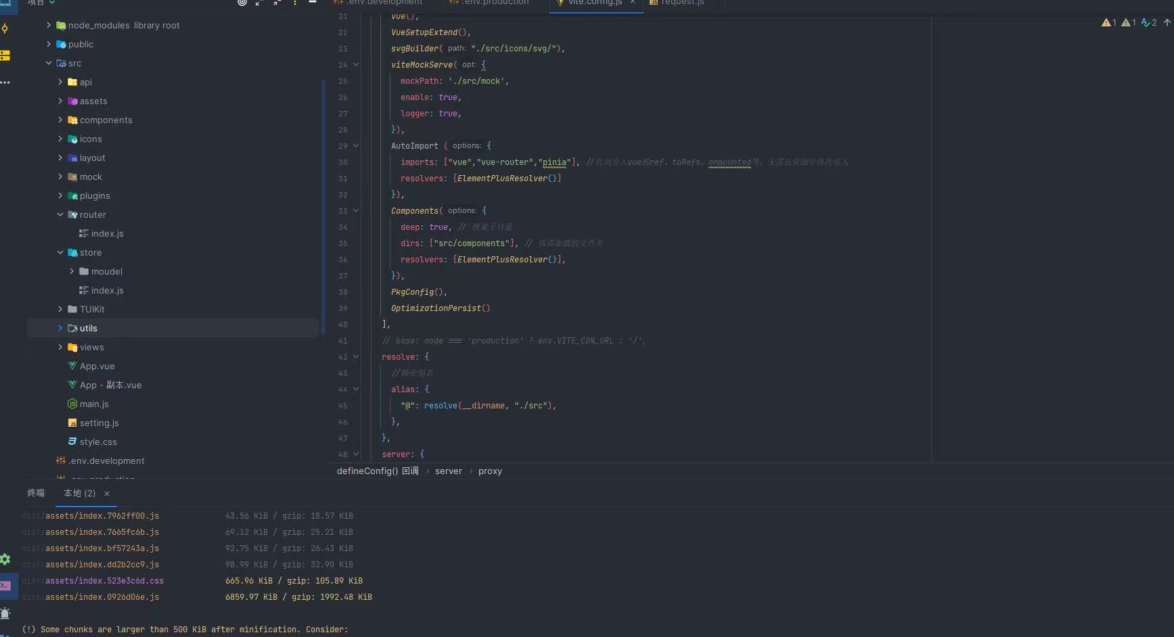
Task: Click the proxy breadcrumb
Action: (x=490, y=471)
